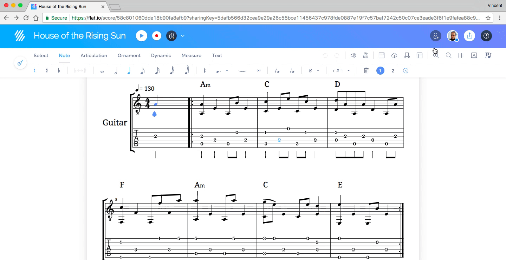Print the score
The image size is (506, 260).
pyautogui.click(x=407, y=55)
